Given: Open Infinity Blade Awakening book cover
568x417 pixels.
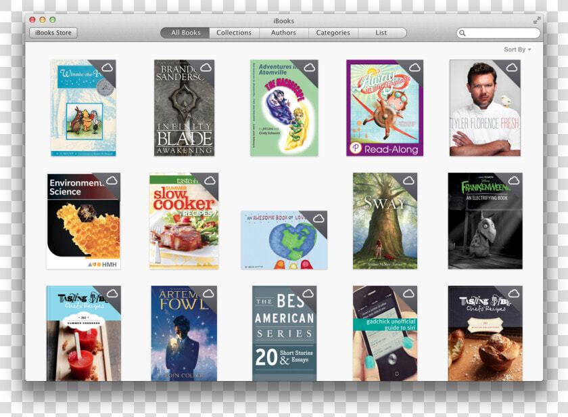Looking at the screenshot, I should click(185, 108).
